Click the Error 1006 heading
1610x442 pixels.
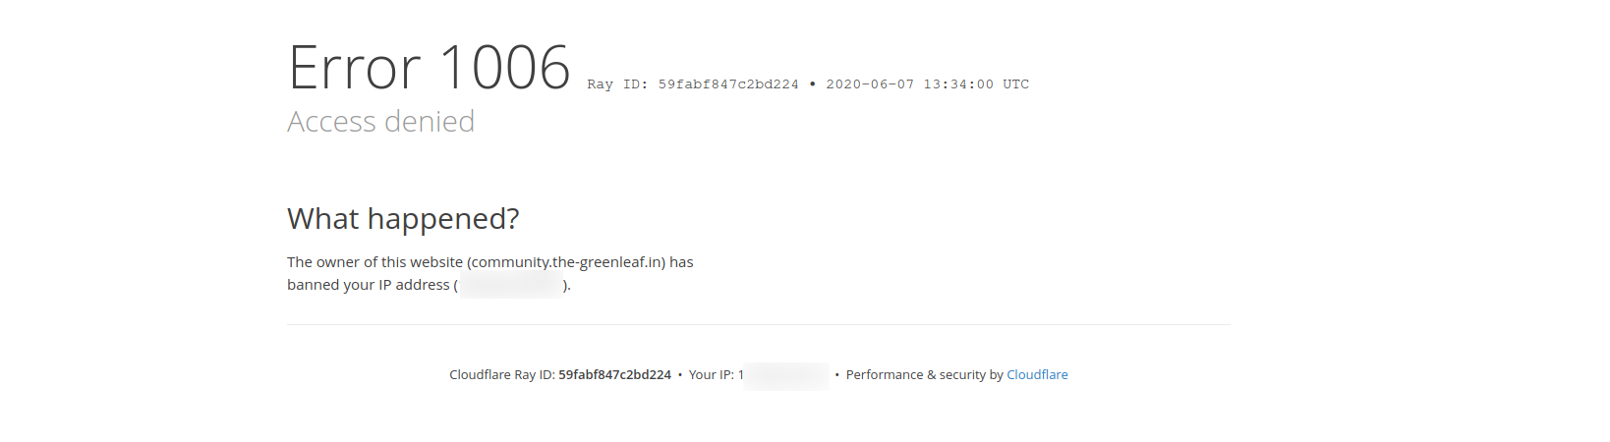[x=429, y=68]
